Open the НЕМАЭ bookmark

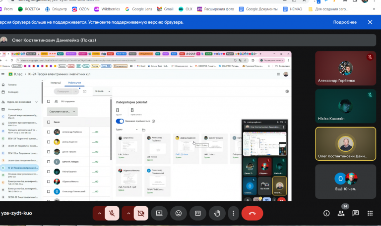(293, 9)
